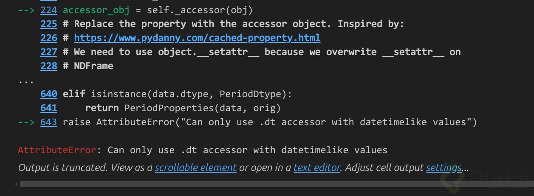Open the line 227 reference

[x=48, y=52]
